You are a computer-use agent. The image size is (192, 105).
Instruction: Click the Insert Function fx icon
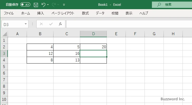click(x=60, y=24)
